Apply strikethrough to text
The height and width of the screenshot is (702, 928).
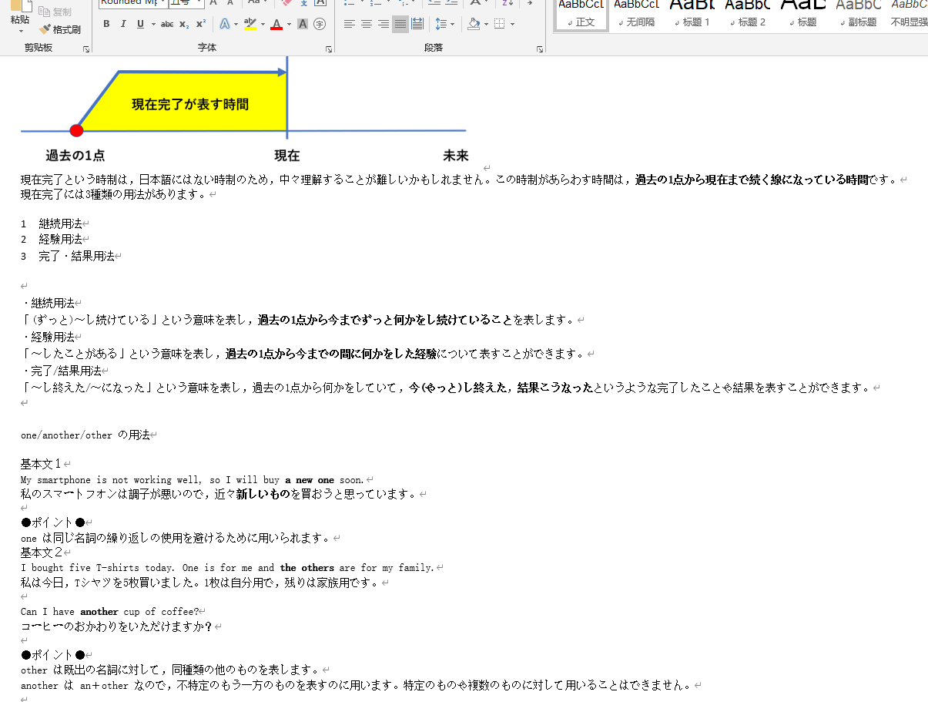(x=167, y=24)
